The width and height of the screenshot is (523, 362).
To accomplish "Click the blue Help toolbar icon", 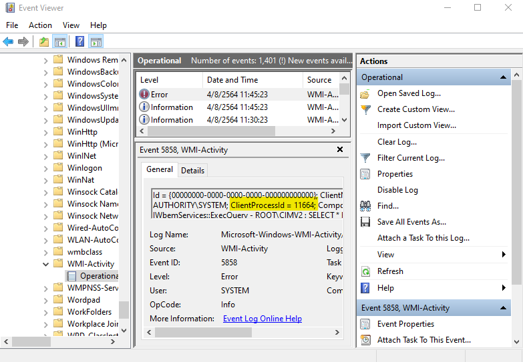I will pos(79,41).
